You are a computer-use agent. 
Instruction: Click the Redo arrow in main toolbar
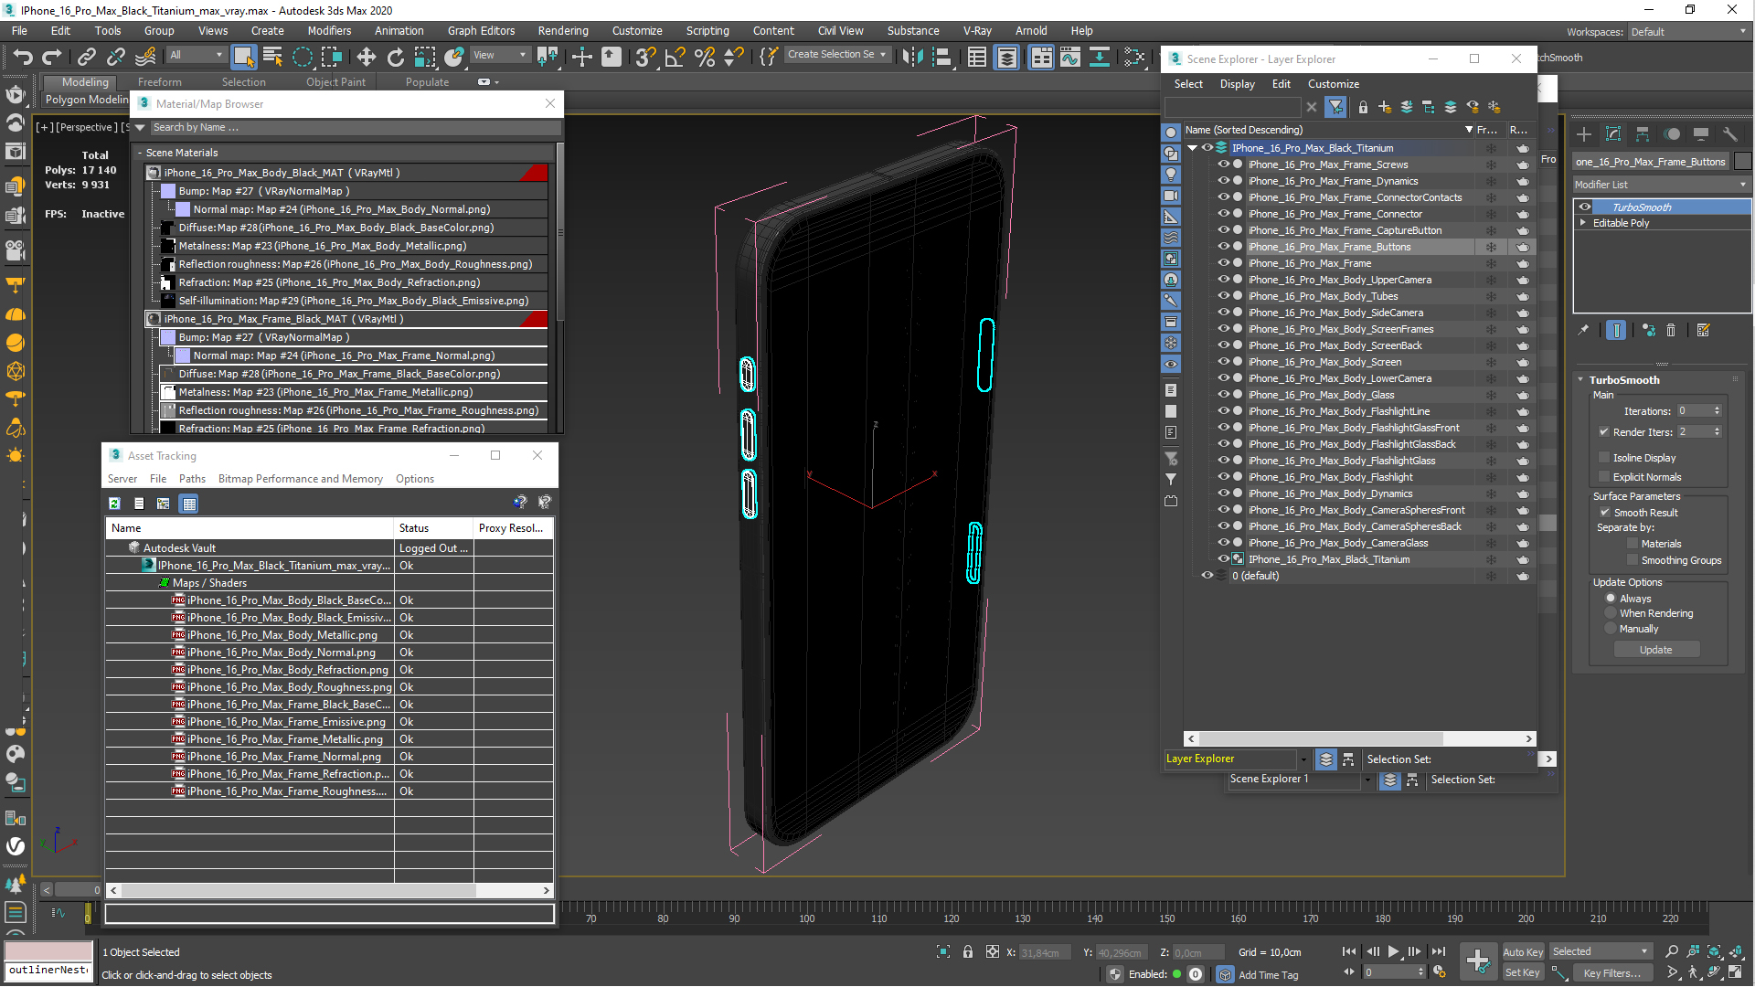(52, 57)
